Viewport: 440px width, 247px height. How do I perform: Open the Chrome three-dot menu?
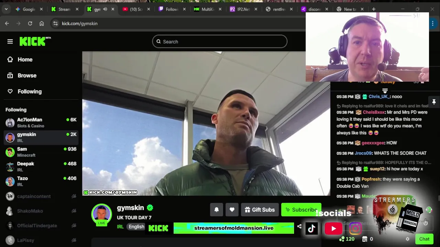[433, 23]
